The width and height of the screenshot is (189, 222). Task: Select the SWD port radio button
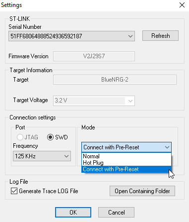[x=50, y=137]
